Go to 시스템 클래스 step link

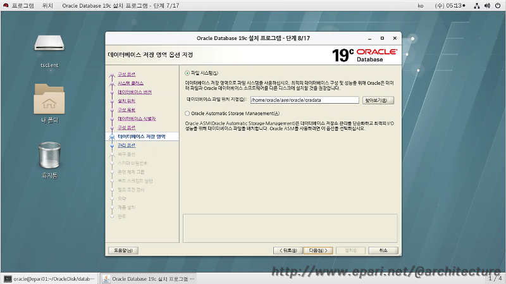tap(131, 83)
